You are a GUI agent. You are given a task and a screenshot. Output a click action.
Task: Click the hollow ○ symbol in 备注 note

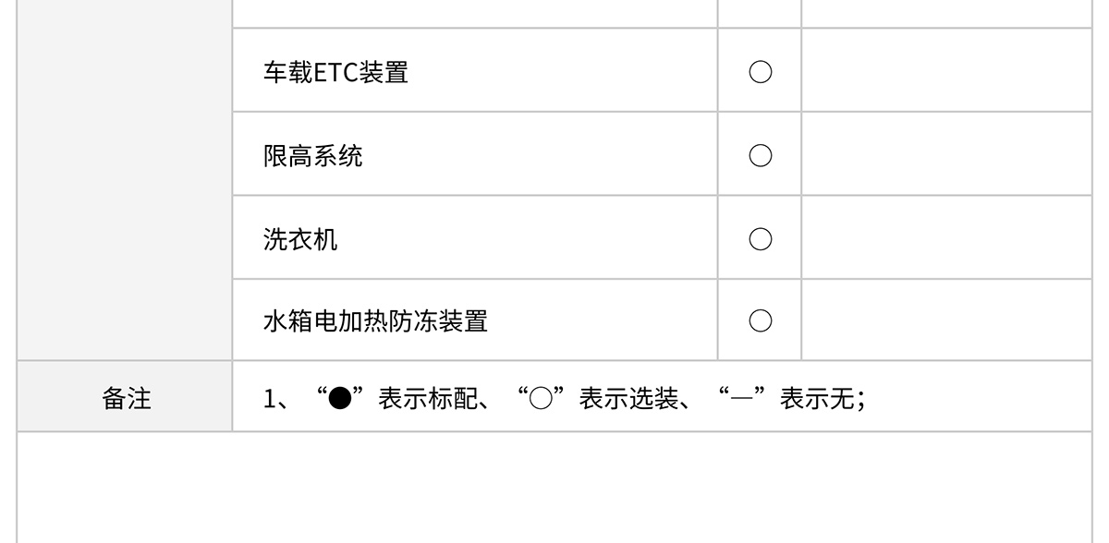[x=541, y=400]
